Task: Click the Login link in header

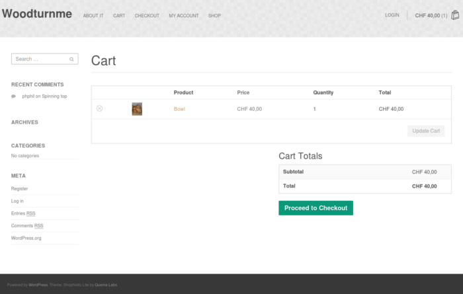Action: (392, 15)
